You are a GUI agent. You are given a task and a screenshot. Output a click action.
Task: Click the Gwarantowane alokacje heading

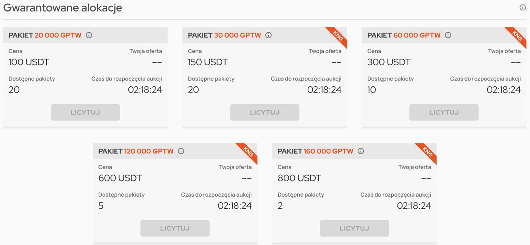tap(63, 8)
